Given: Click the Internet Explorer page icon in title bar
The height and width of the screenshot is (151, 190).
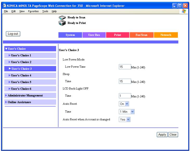Looking at the screenshot, I should 4,5.
